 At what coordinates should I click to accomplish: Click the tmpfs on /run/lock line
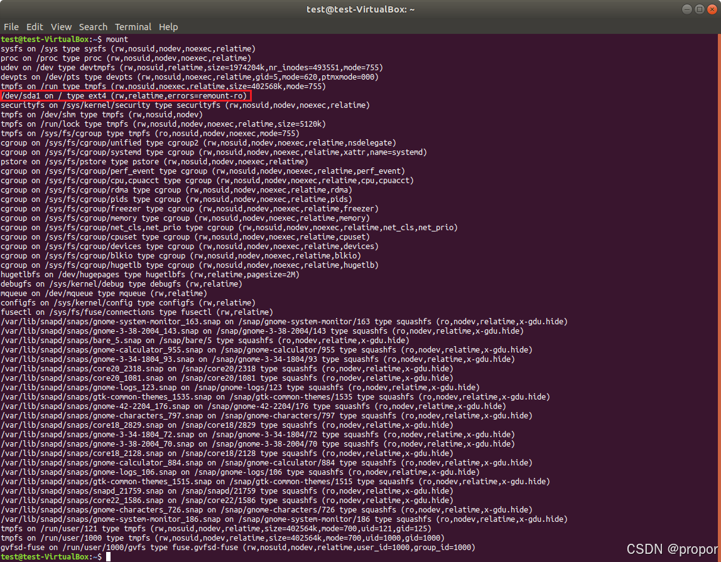point(163,124)
